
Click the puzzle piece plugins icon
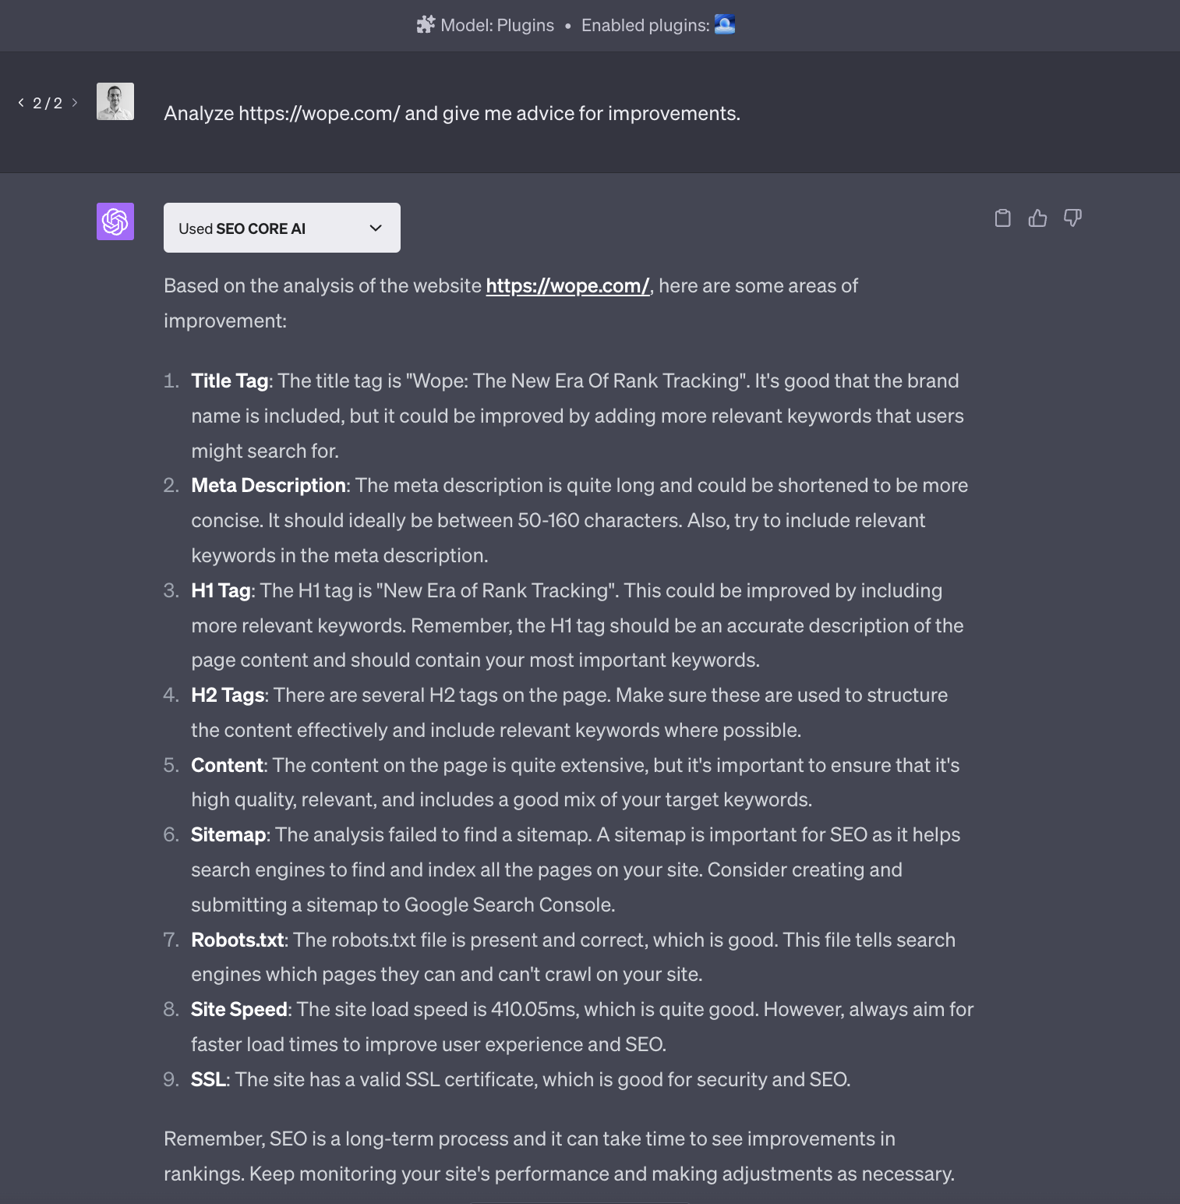(x=426, y=25)
